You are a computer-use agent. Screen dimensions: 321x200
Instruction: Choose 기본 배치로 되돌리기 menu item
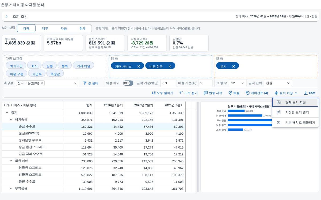(295, 123)
